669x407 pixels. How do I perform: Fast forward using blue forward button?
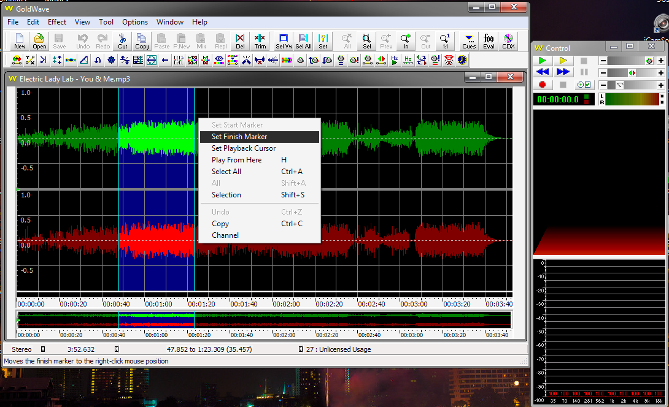point(563,72)
